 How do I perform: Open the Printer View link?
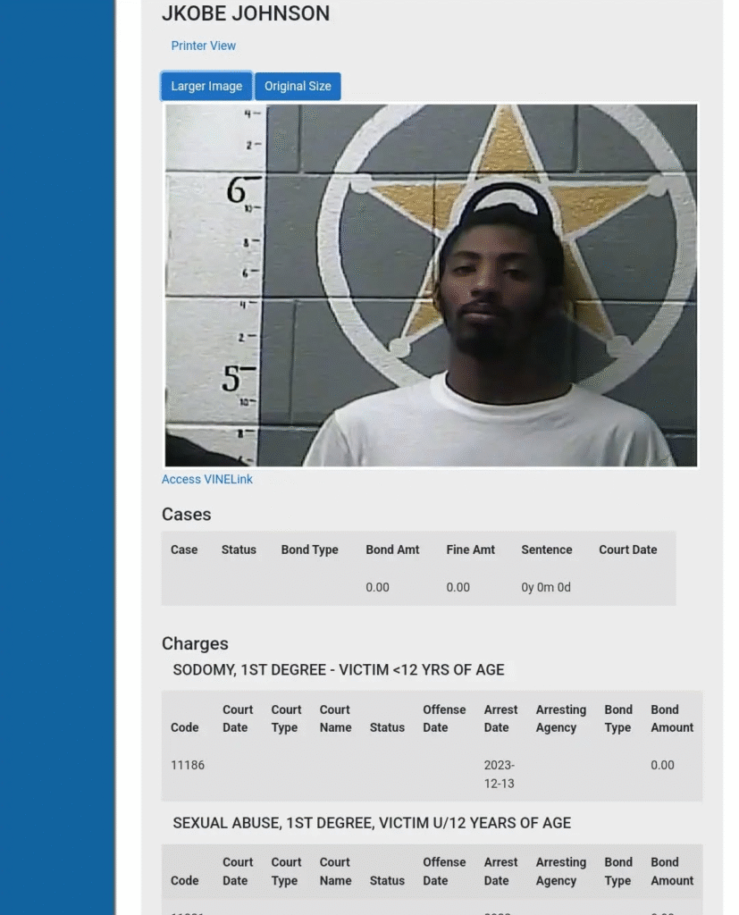(x=203, y=46)
